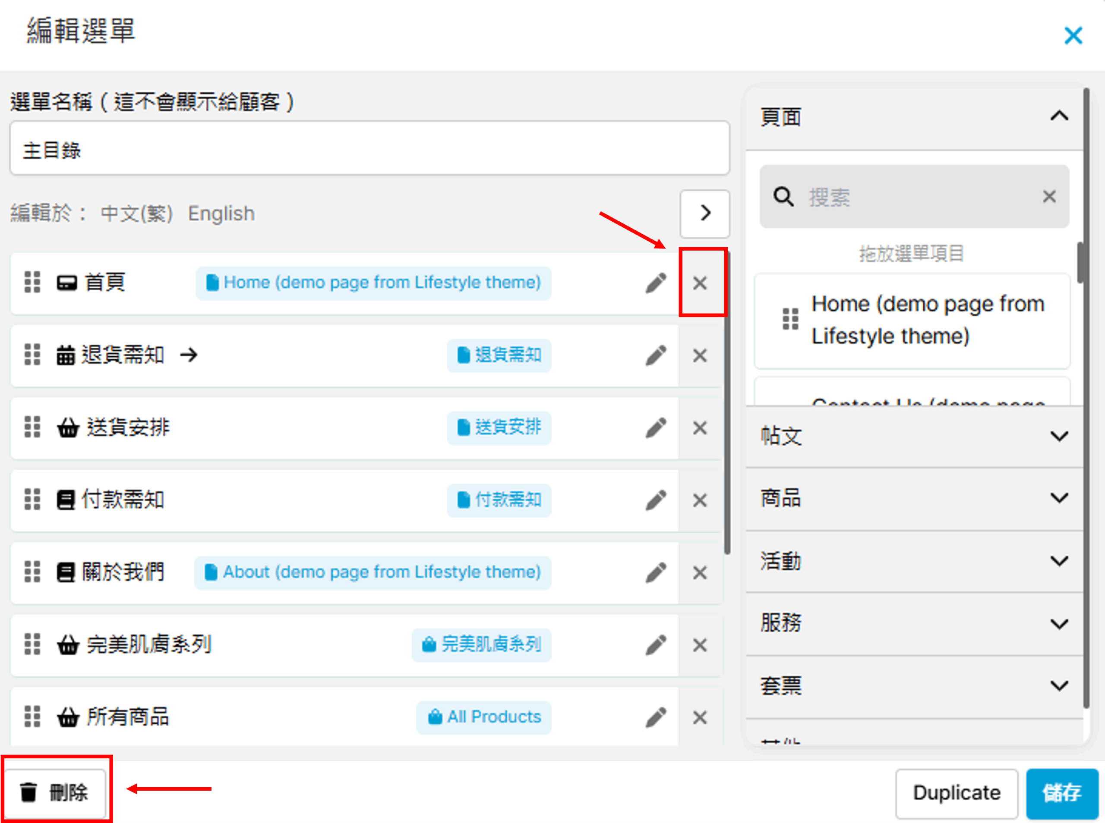
Task: Remove 退貨需知 menu item with X icon
Action: (x=700, y=356)
